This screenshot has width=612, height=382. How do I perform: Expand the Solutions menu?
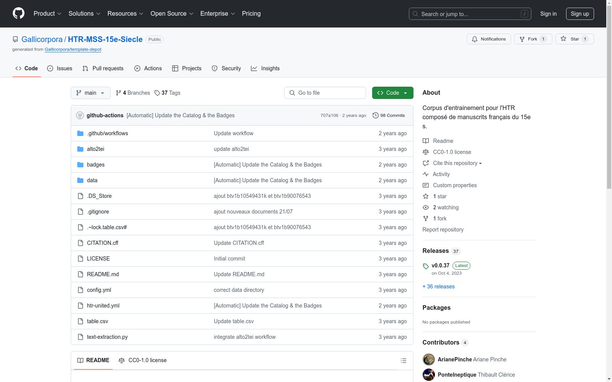(x=85, y=14)
